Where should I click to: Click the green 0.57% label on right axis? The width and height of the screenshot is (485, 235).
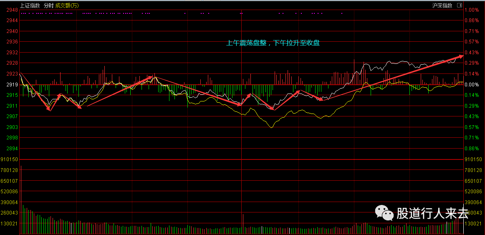pos(471,127)
